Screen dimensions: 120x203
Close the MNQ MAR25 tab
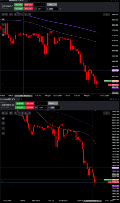point(18,99)
